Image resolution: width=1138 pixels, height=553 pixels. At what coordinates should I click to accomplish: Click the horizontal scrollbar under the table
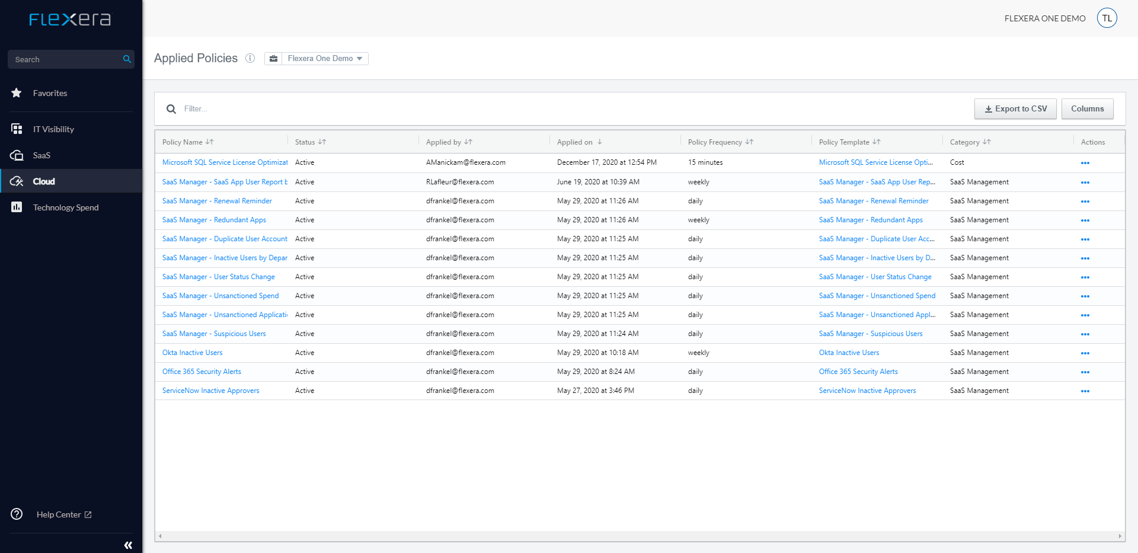tap(639, 536)
